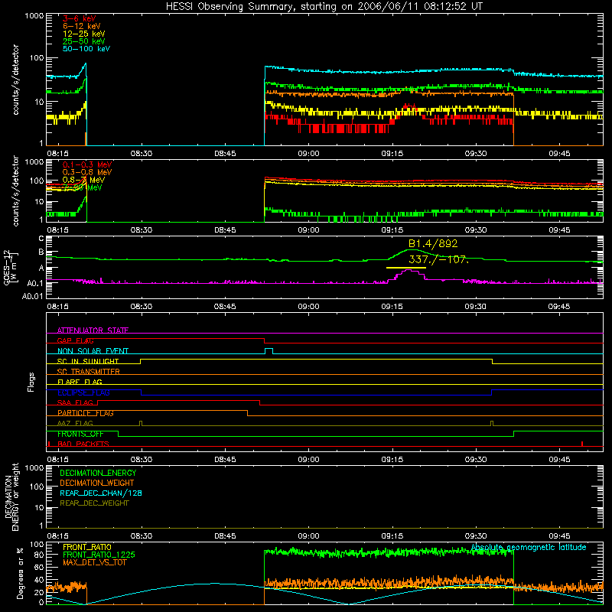Click the cyan NON_SOLAR_EVENT pulse near 08:52

pos(269,351)
